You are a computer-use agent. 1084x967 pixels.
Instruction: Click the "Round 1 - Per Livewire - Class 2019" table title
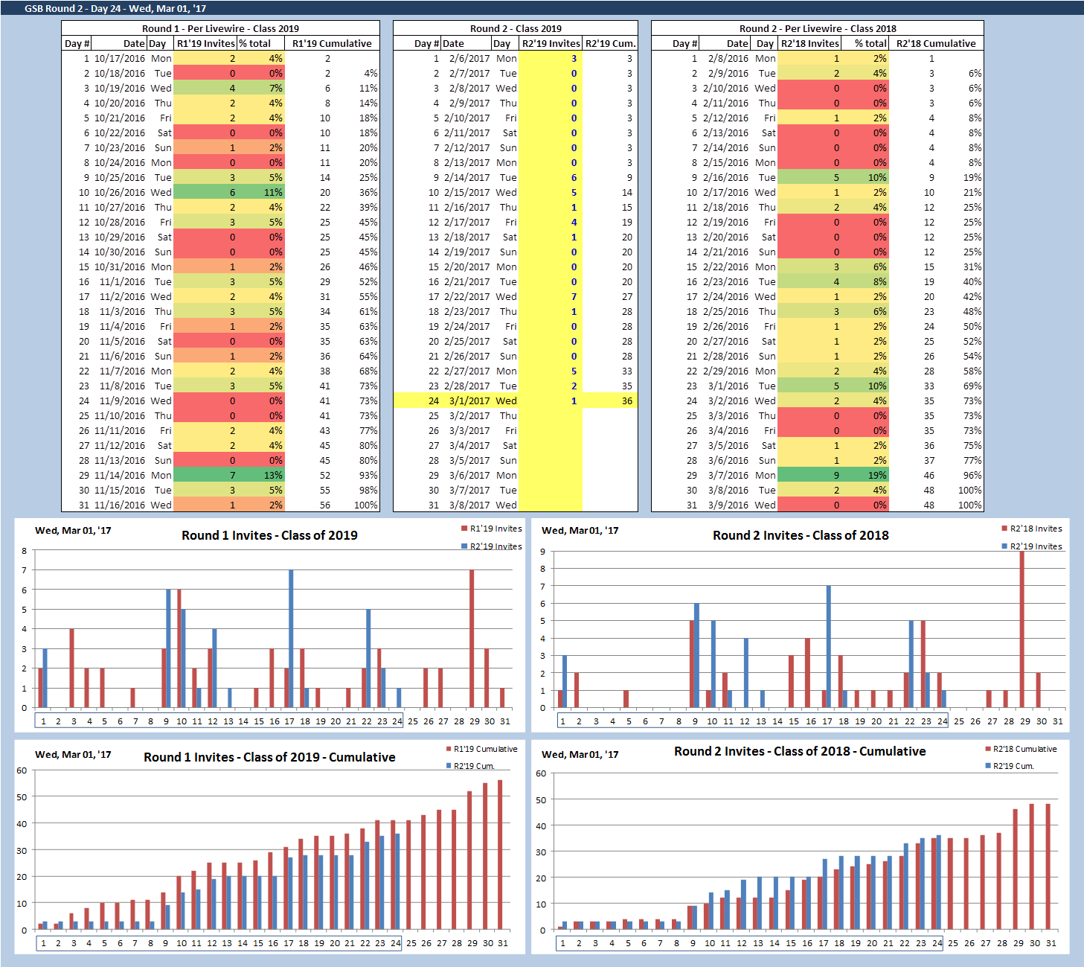tap(220, 28)
